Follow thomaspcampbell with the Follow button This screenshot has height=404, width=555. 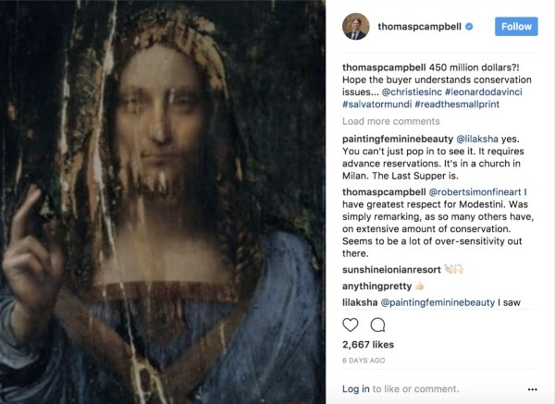point(516,27)
